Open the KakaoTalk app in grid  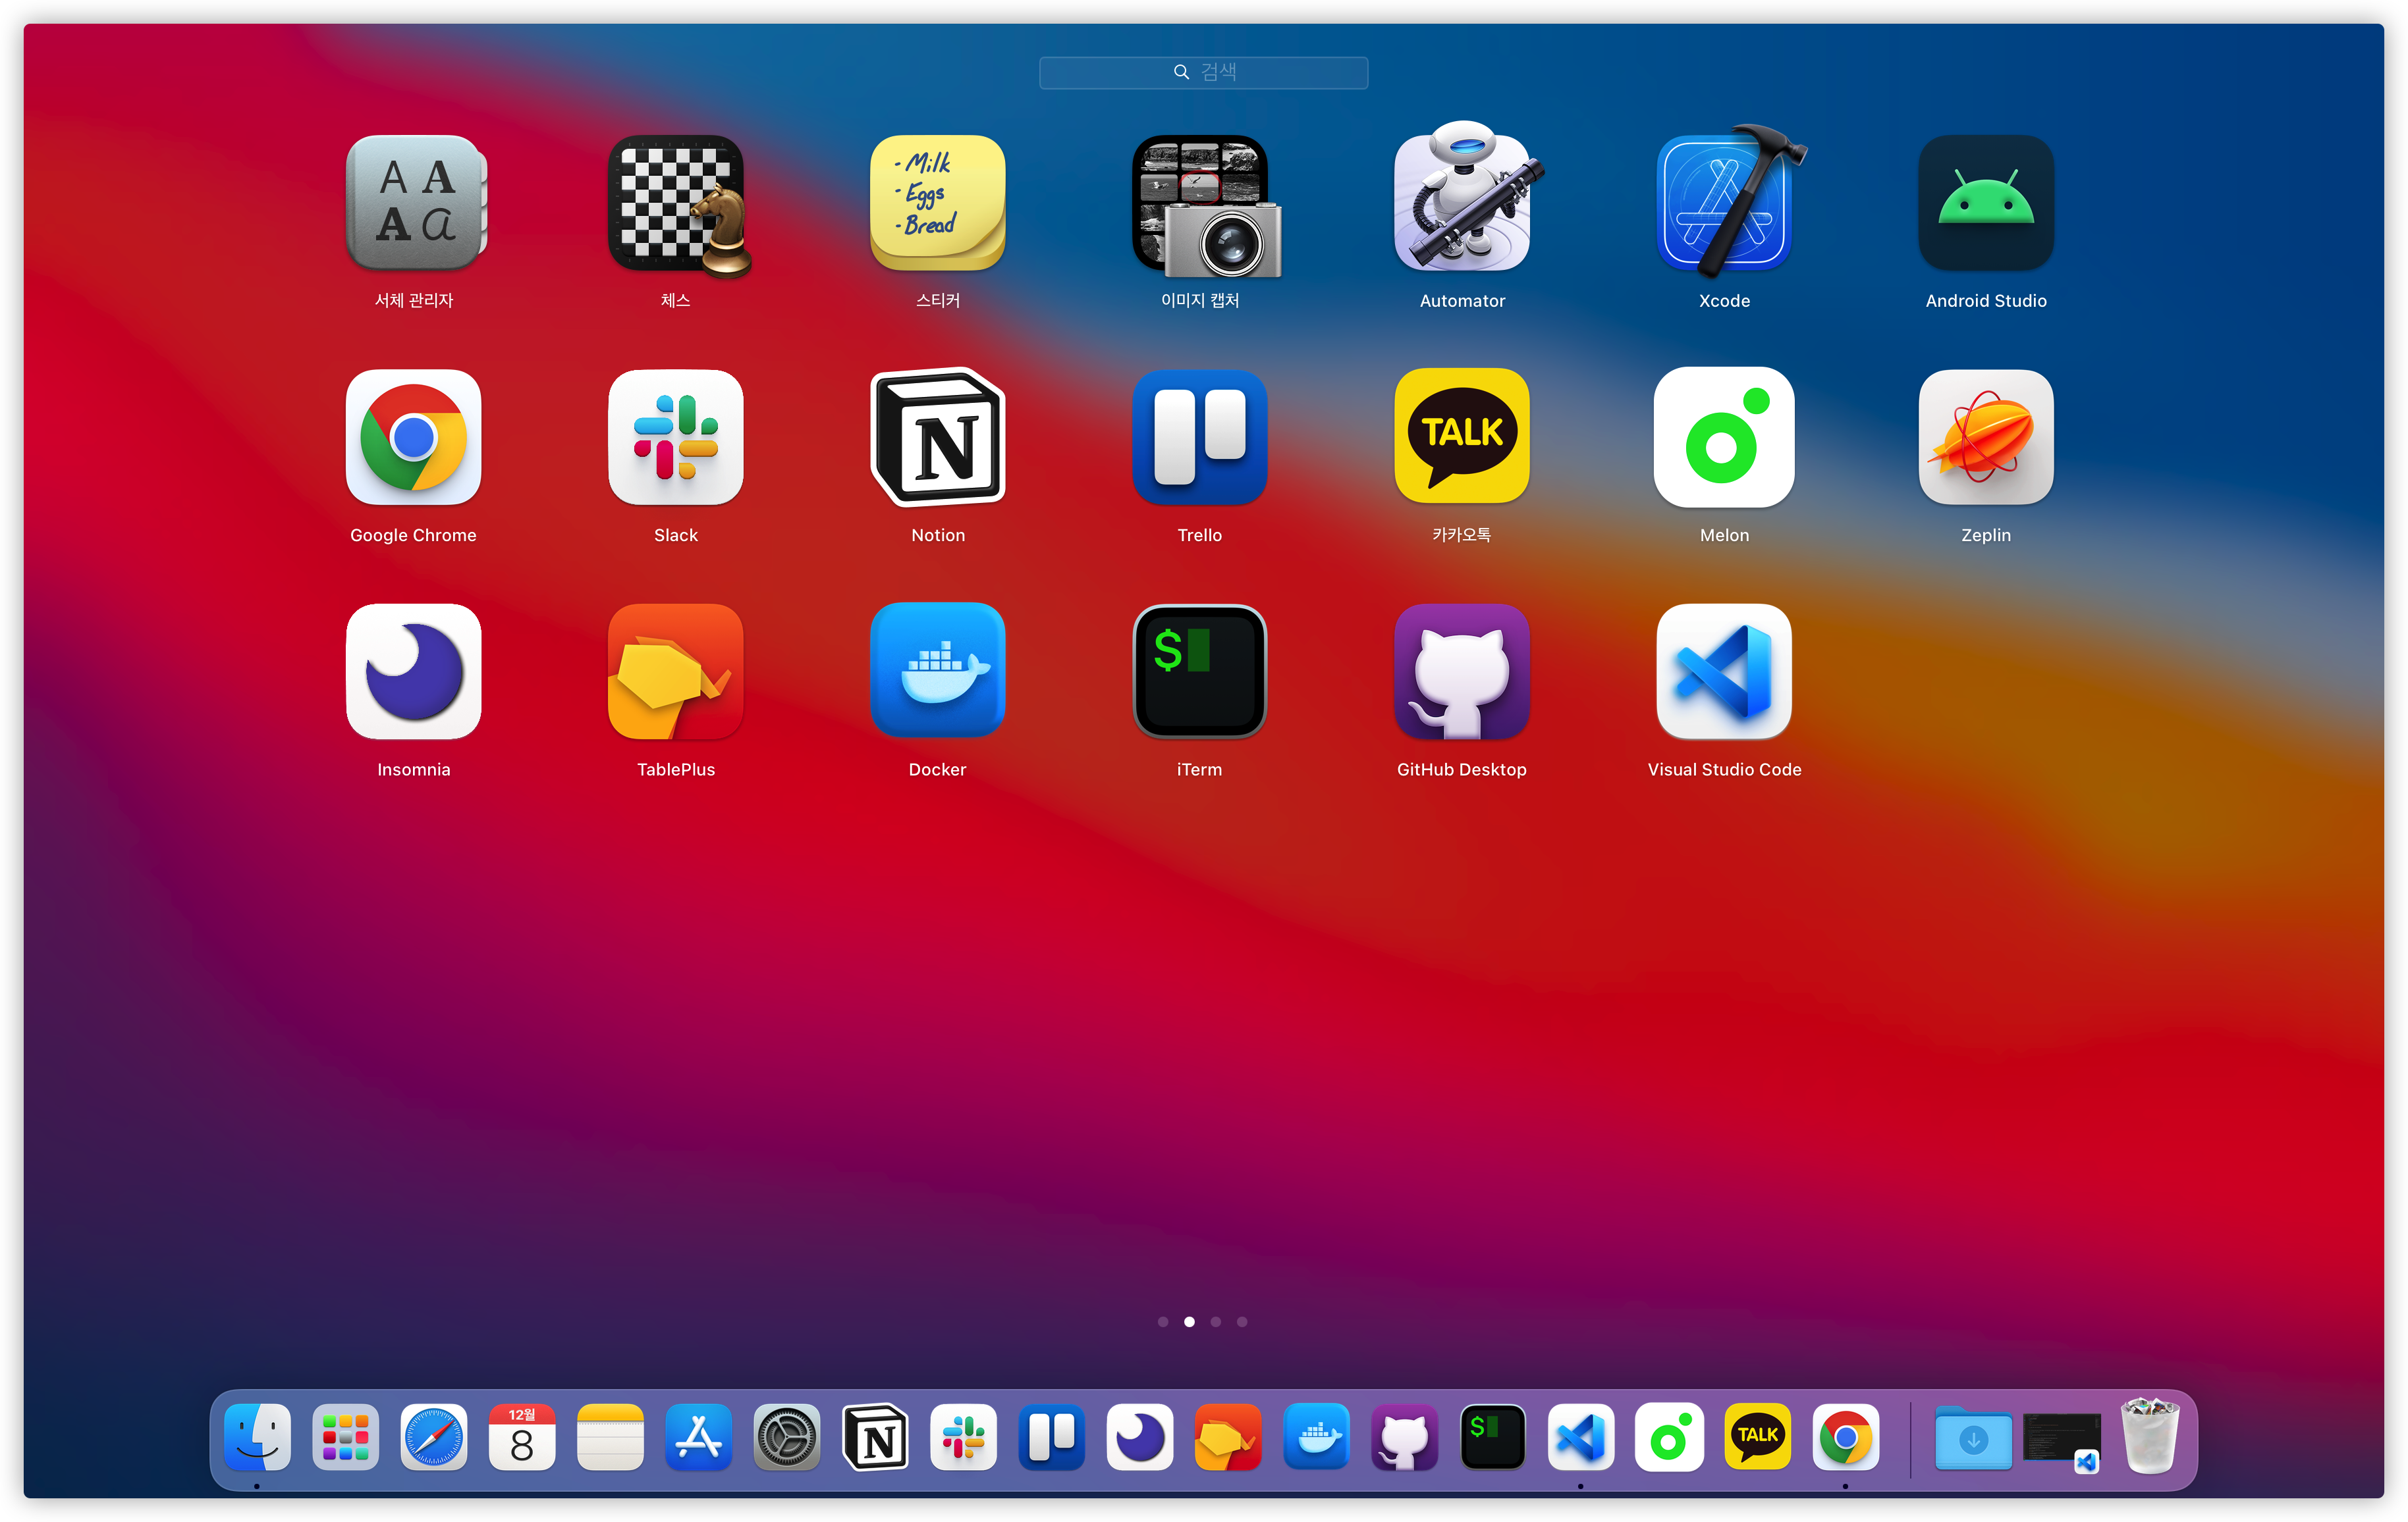(x=1461, y=438)
